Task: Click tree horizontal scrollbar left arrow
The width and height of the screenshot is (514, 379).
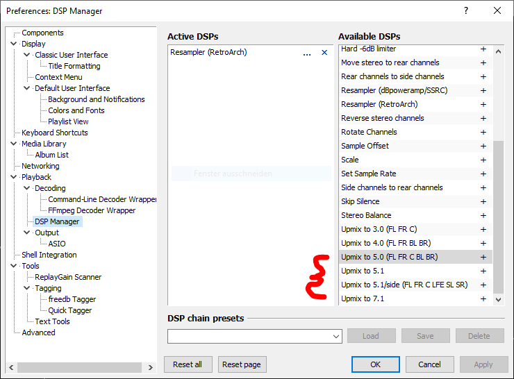Action: pos(11,367)
